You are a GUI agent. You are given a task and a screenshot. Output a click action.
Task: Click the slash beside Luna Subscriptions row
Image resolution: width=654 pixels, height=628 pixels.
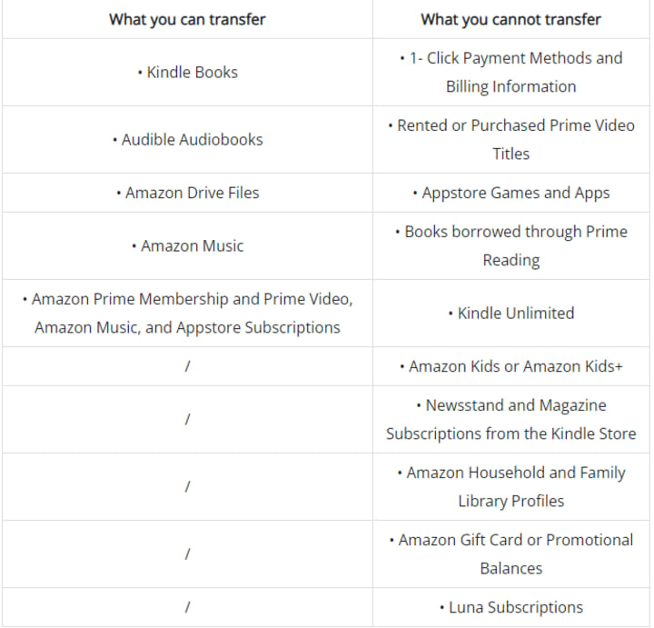[x=186, y=607]
